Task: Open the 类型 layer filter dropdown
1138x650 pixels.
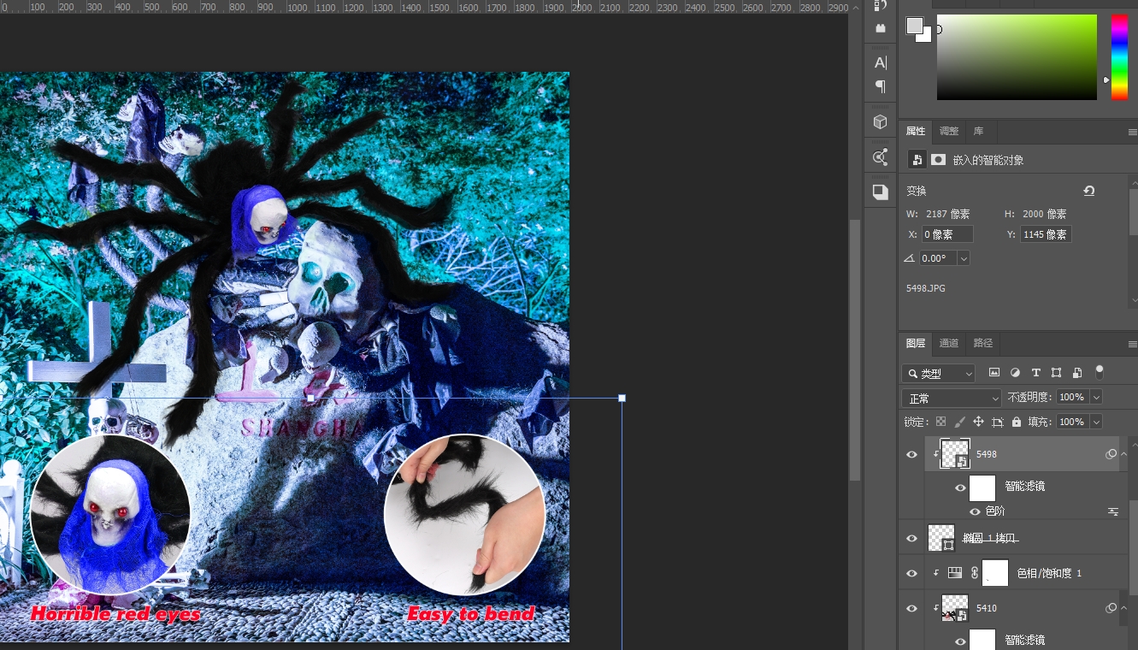Action: click(x=938, y=374)
